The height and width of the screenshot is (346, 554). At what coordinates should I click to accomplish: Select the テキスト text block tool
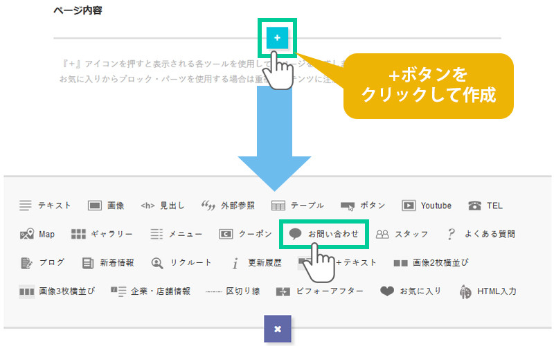tap(46, 206)
